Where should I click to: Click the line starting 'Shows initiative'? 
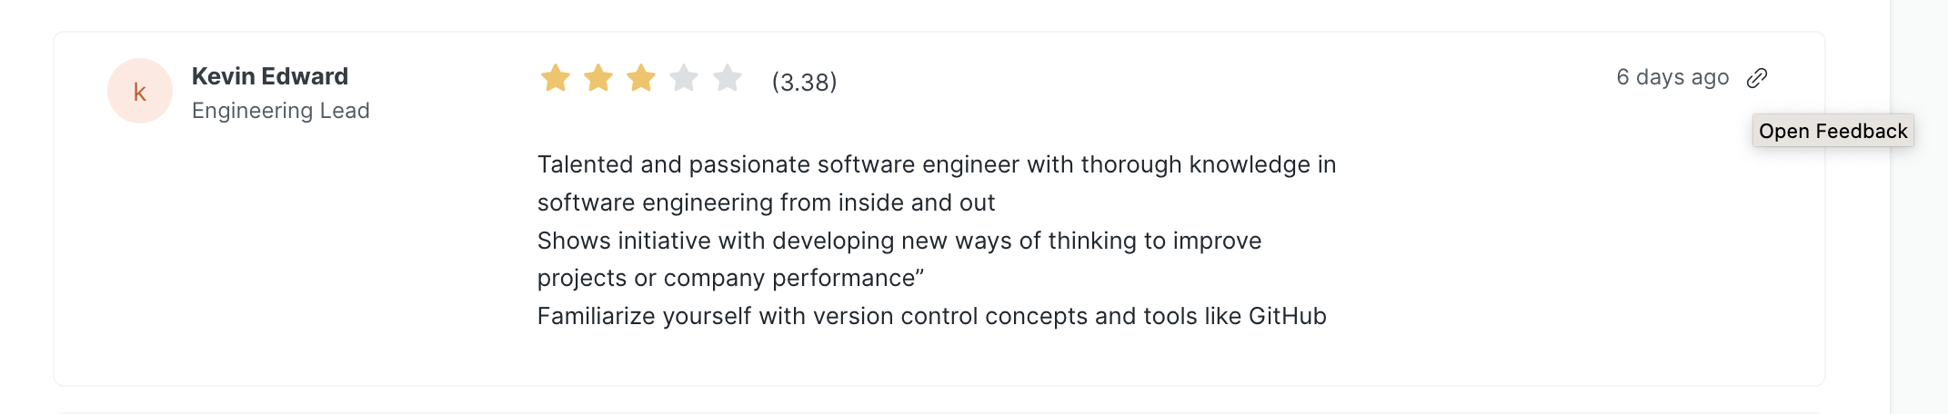click(x=899, y=241)
